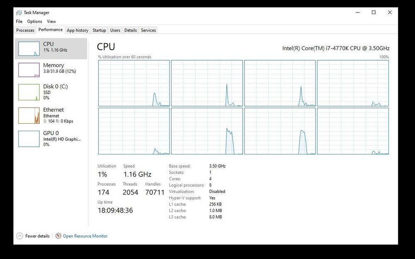Click the % Utilization over 60 seconds label
Image resolution: width=415 pixels, height=259 pixels.
[x=124, y=57]
